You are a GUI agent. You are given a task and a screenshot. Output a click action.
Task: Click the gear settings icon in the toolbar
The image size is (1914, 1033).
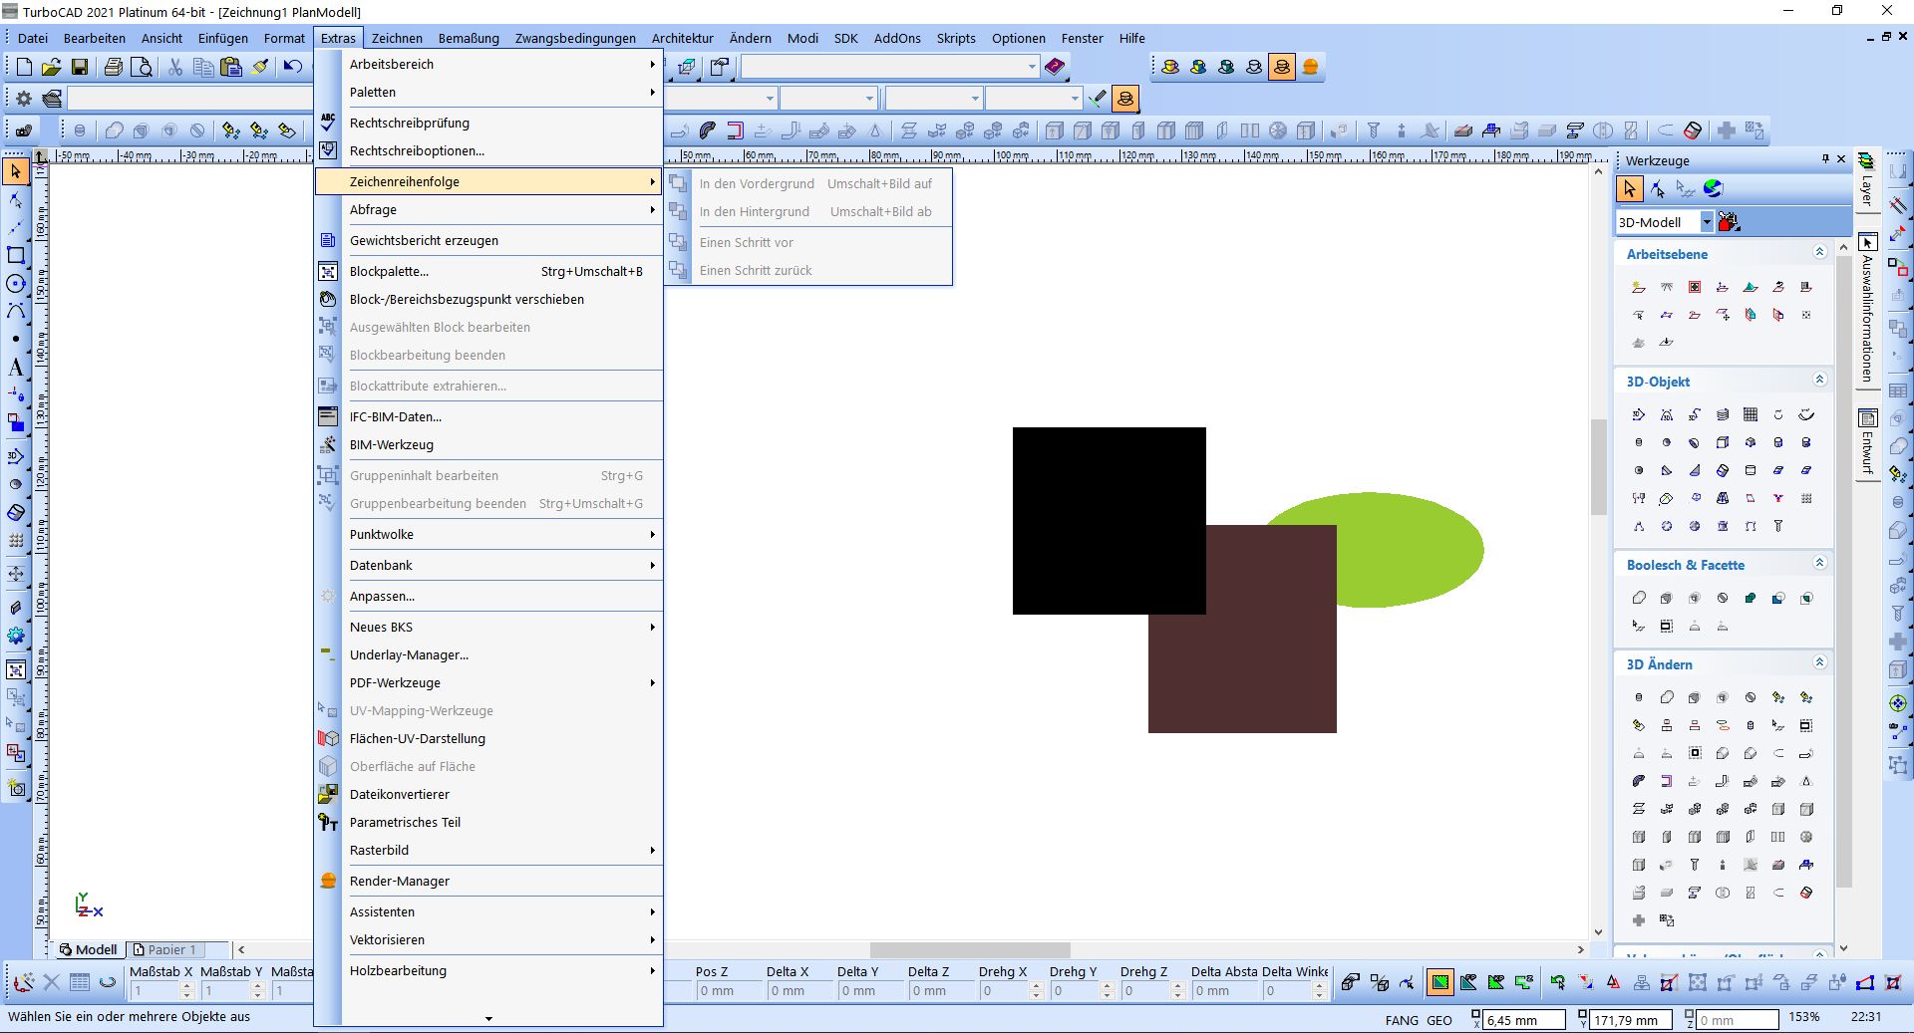coord(24,99)
